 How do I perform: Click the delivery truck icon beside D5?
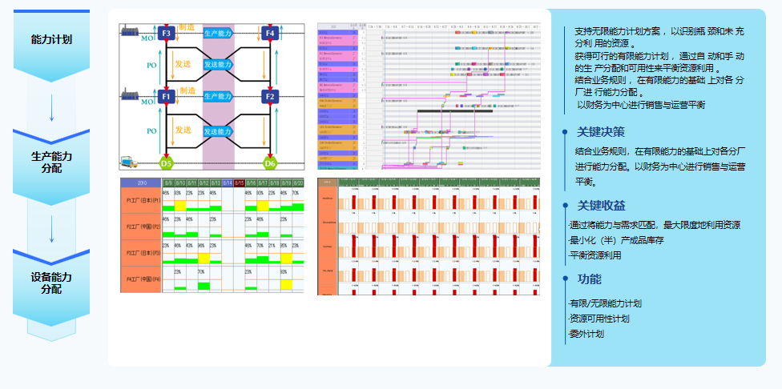coord(129,162)
